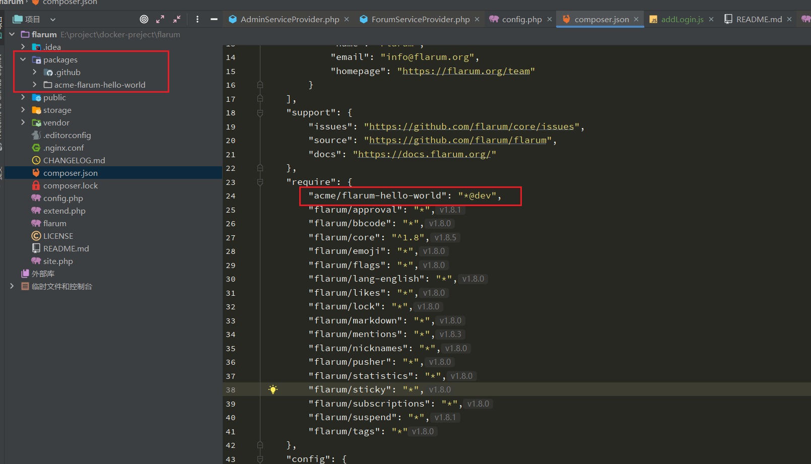Open site.php from project tree
Viewport: 811px width, 464px height.
[x=58, y=261]
